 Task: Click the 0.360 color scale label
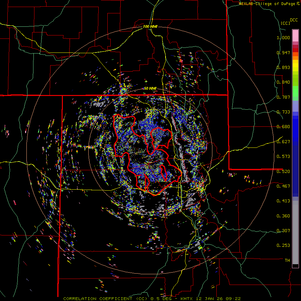coord(283,216)
